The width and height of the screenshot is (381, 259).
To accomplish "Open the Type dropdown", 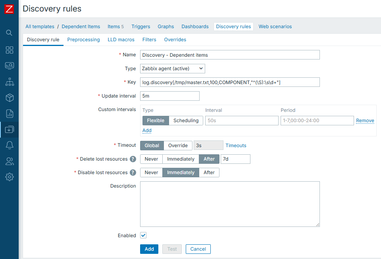I will click(173, 69).
